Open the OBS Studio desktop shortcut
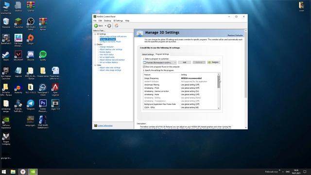 point(31,24)
